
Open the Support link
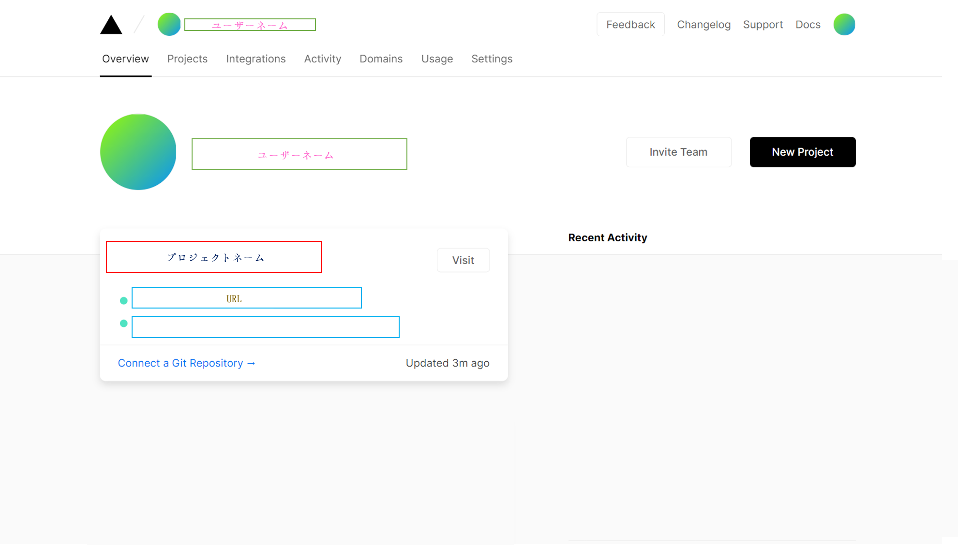coord(763,25)
